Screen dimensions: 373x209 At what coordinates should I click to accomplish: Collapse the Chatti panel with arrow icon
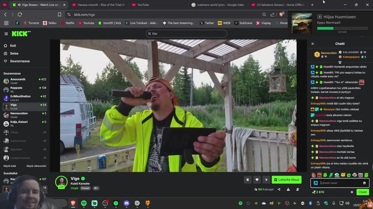pos(313,44)
